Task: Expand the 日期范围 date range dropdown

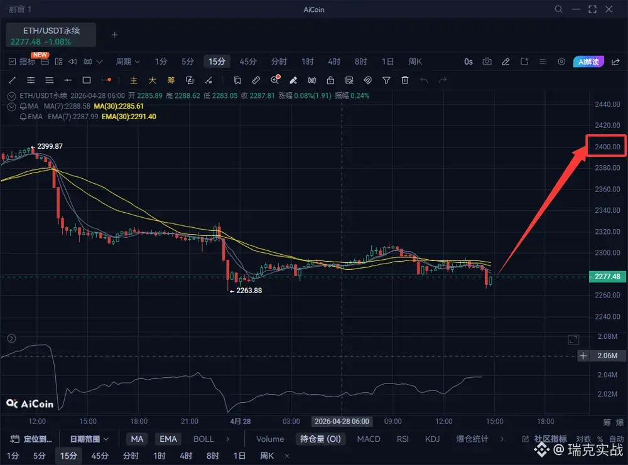Action: [89, 439]
